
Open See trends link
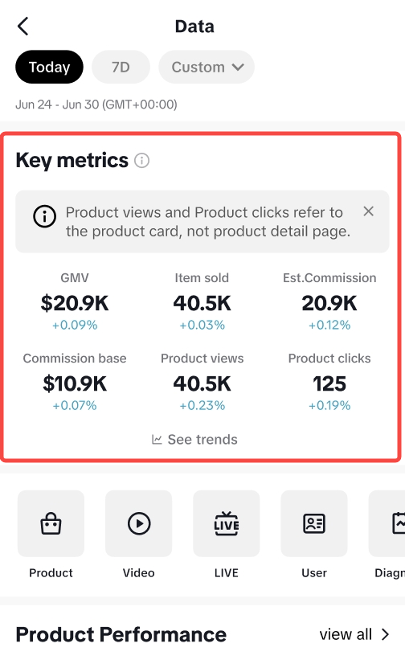[194, 440]
